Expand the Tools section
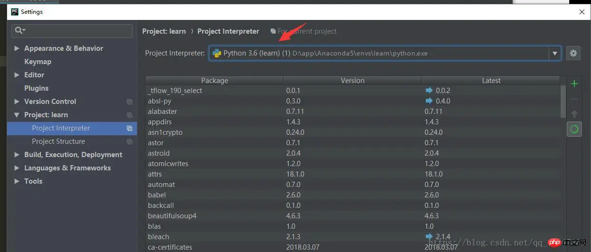 click(17, 181)
